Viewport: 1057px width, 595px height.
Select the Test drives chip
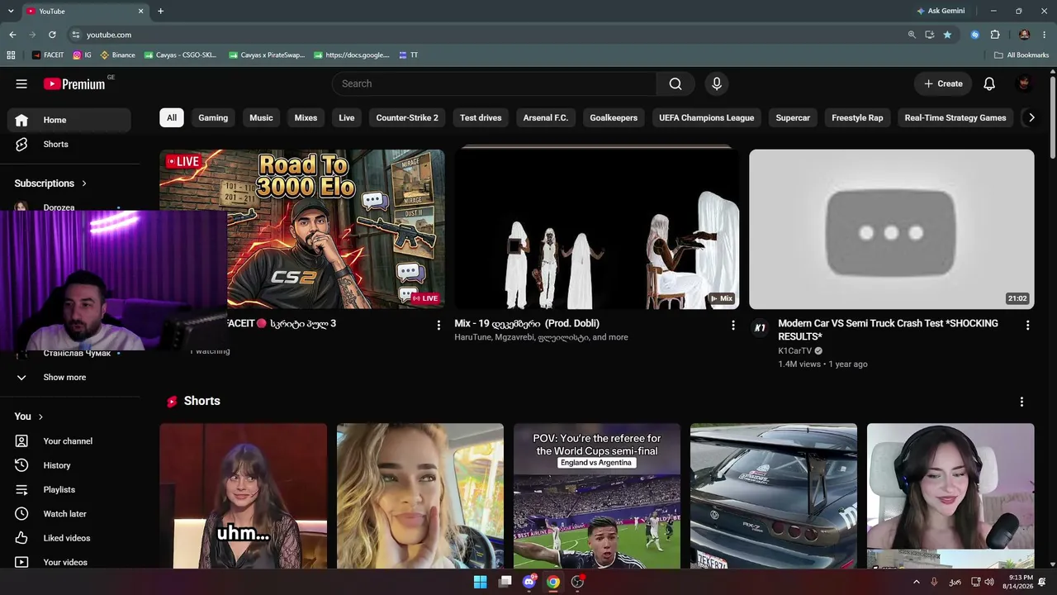pos(481,118)
